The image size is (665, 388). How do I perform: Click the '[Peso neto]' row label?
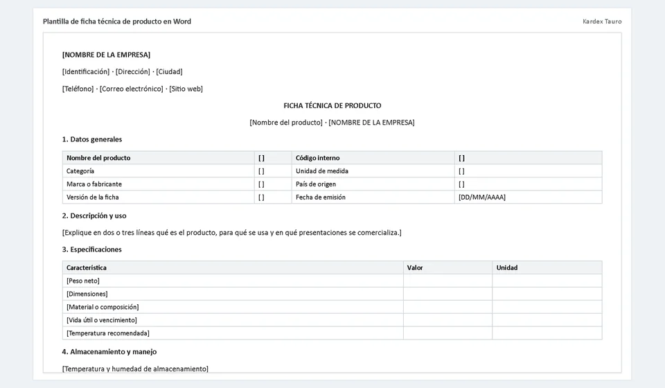pyautogui.click(x=83, y=281)
